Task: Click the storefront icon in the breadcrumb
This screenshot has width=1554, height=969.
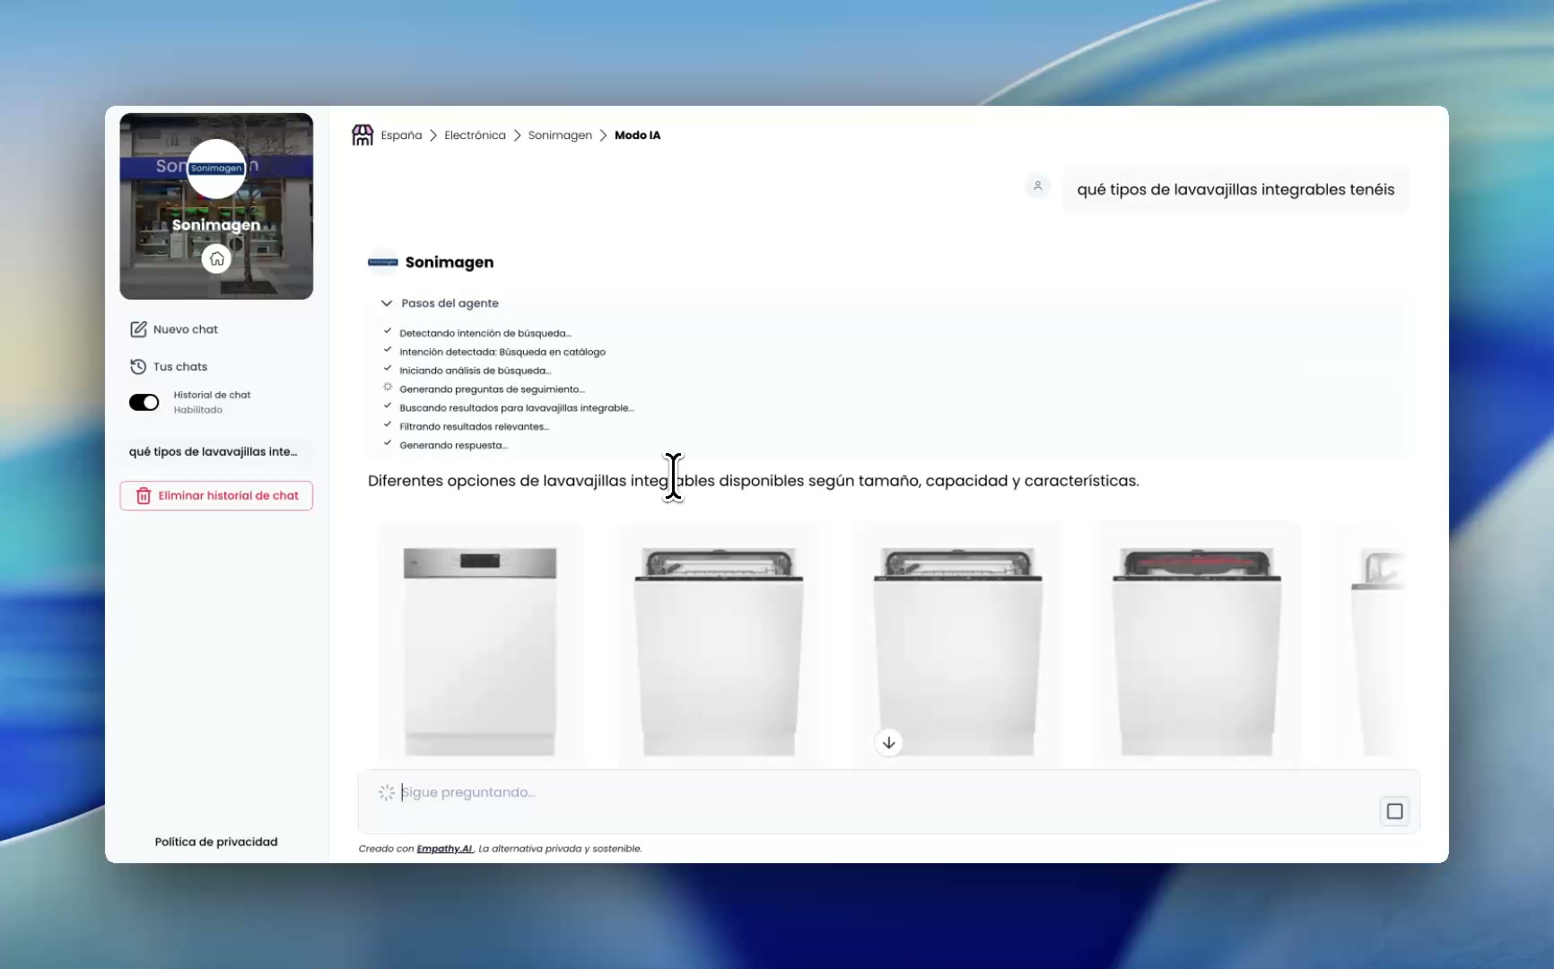Action: point(362,135)
